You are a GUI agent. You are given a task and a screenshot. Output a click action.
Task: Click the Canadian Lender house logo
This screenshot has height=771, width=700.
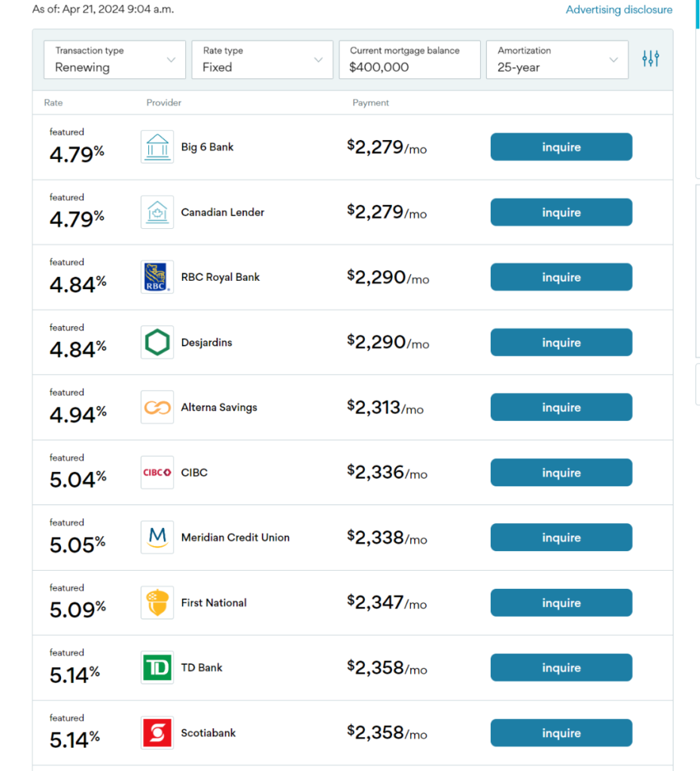point(157,212)
